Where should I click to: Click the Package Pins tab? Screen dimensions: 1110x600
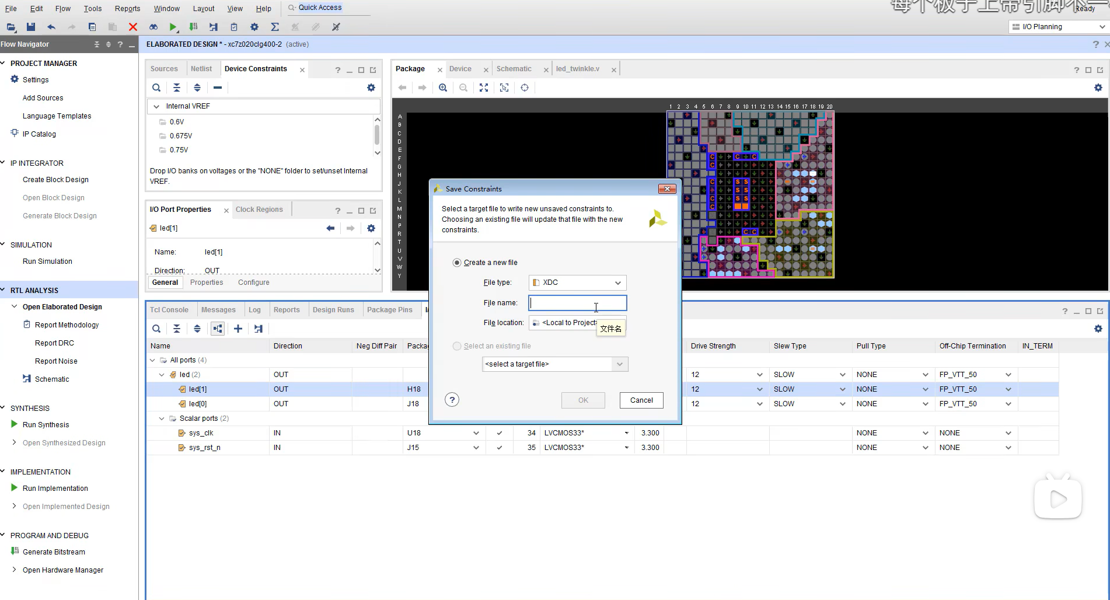pos(390,310)
